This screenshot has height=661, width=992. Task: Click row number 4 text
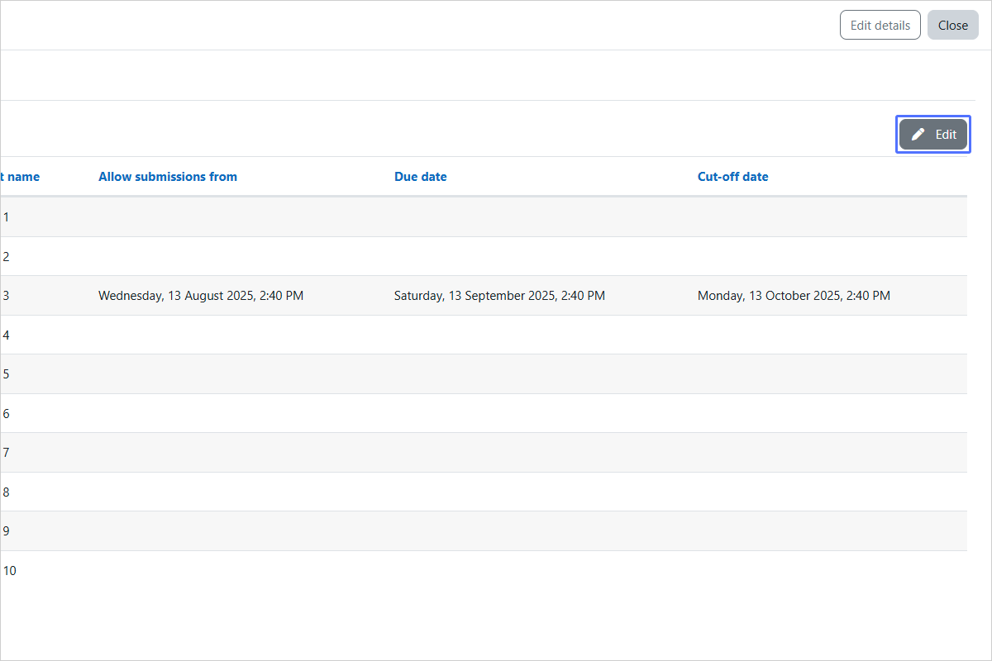[6, 335]
